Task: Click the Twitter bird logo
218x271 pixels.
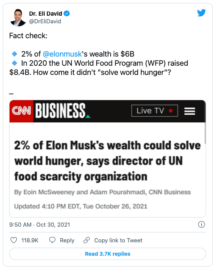Action: pyautogui.click(x=202, y=13)
